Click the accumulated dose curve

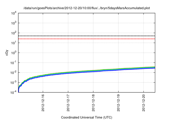click(87, 71)
